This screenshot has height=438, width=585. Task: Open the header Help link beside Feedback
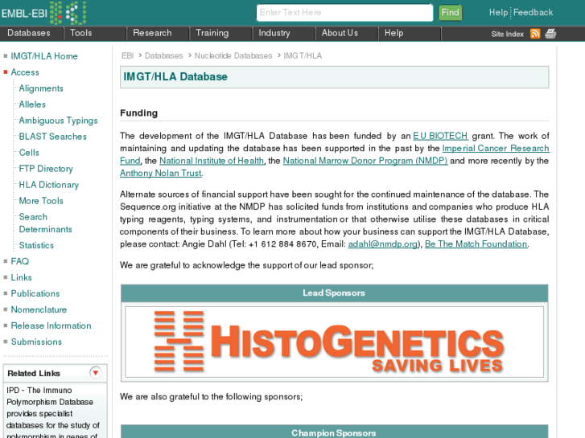pos(498,13)
